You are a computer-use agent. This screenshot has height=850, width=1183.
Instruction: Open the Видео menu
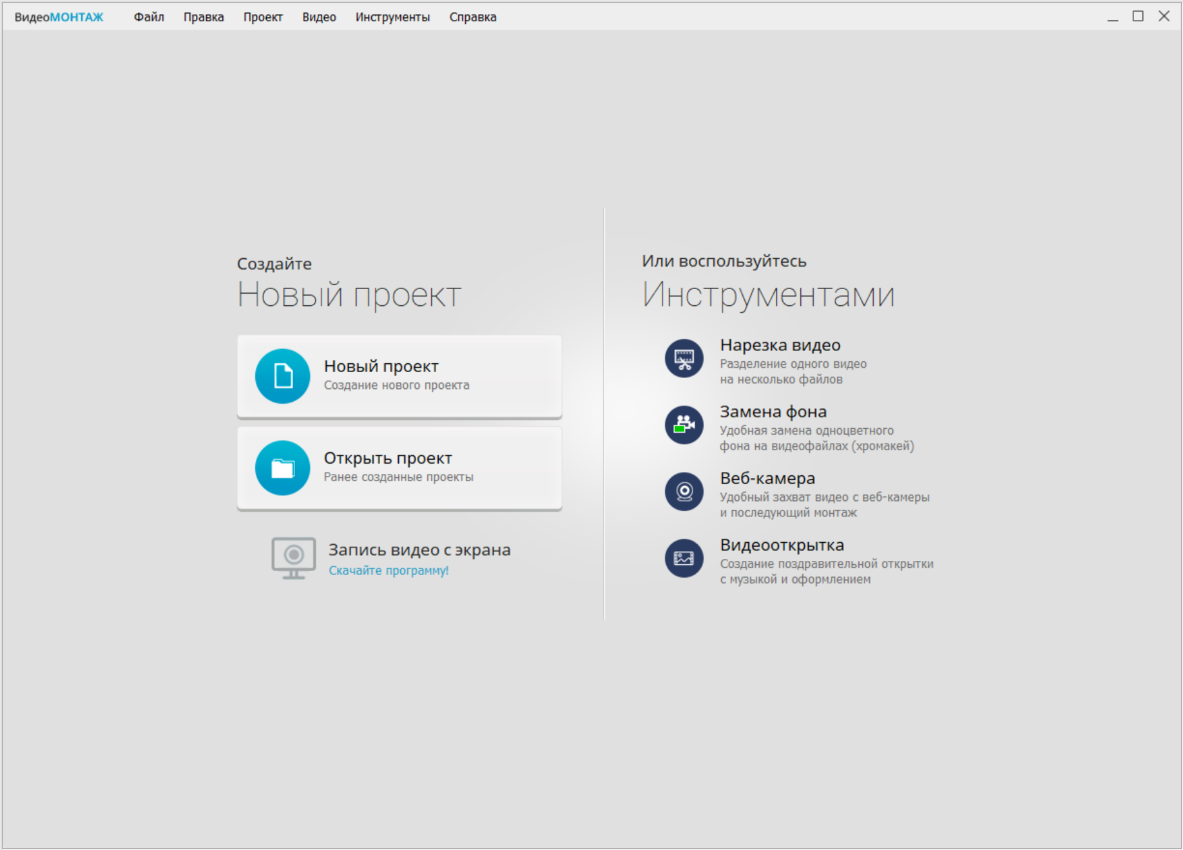pyautogui.click(x=319, y=17)
